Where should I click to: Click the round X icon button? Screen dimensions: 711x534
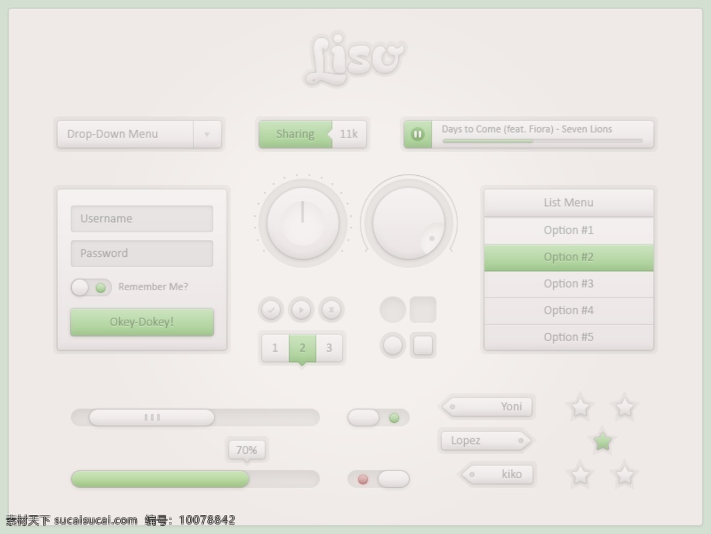tap(331, 310)
